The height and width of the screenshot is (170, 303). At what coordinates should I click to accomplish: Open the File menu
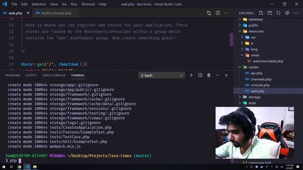14,4
